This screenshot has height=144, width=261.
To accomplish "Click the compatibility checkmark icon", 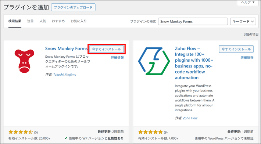I will pos(66,138).
